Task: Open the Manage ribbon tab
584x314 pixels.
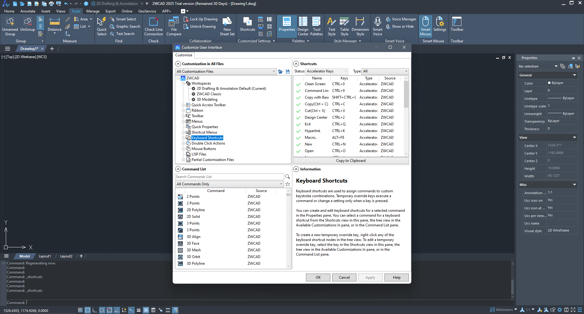Action: pos(93,11)
